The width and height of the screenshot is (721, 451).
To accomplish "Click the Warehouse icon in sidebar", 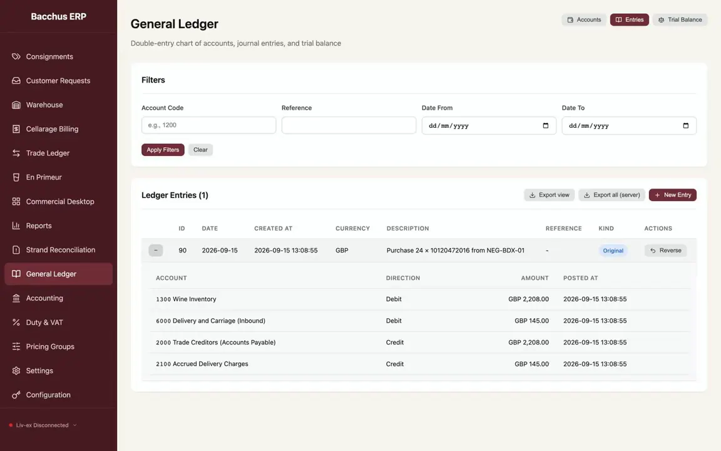I will coord(16,105).
